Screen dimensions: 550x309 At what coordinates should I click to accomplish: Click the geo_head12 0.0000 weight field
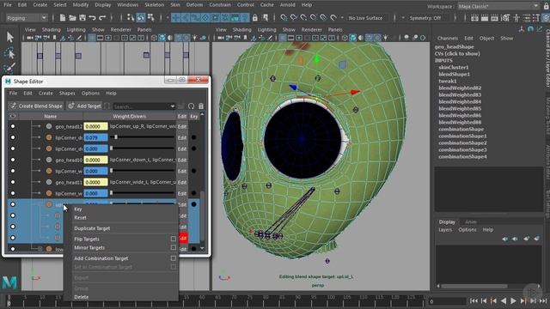click(95, 126)
